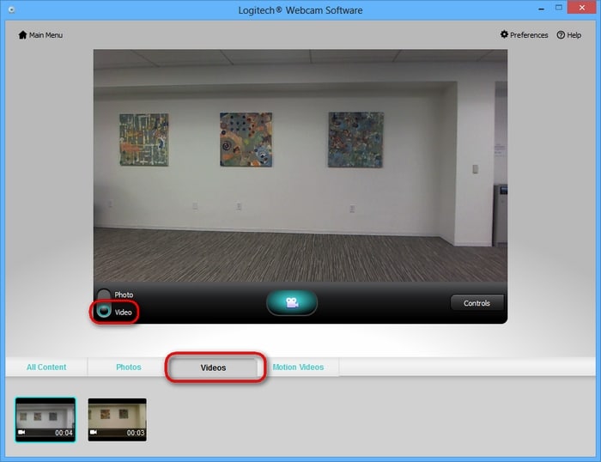The width and height of the screenshot is (601, 462).
Task: Click the Main Menu home icon
Action: (x=22, y=35)
